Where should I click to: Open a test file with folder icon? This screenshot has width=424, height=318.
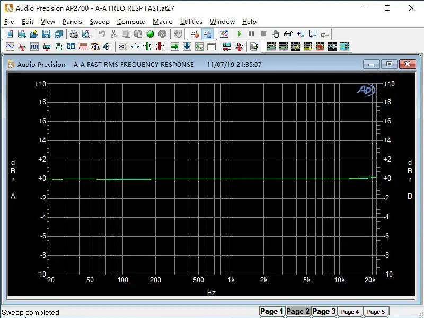(34, 34)
